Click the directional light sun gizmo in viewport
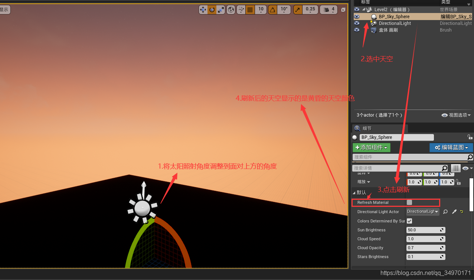474x280 pixels. tap(142, 208)
